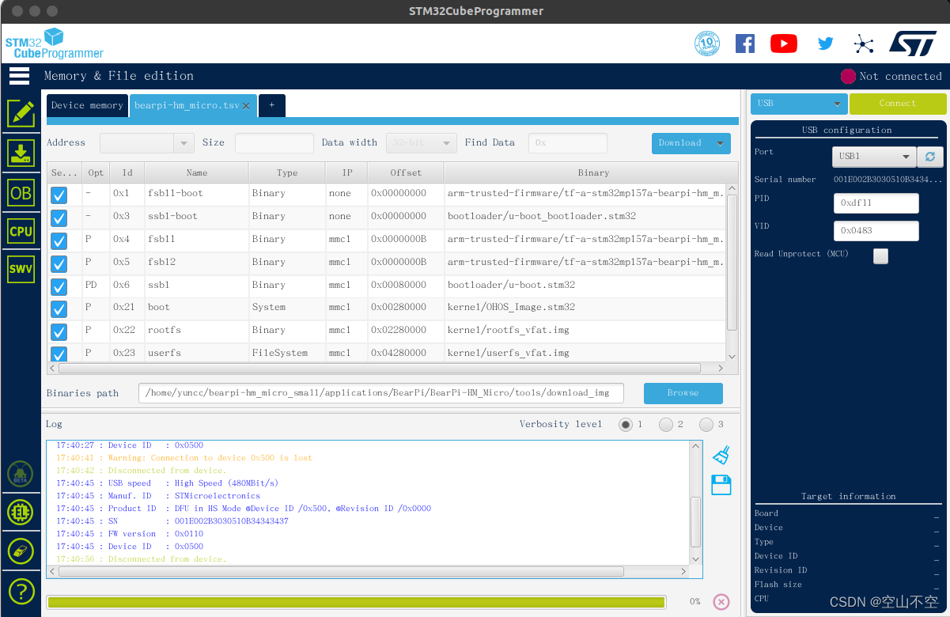Add a new tab with plus

(272, 105)
